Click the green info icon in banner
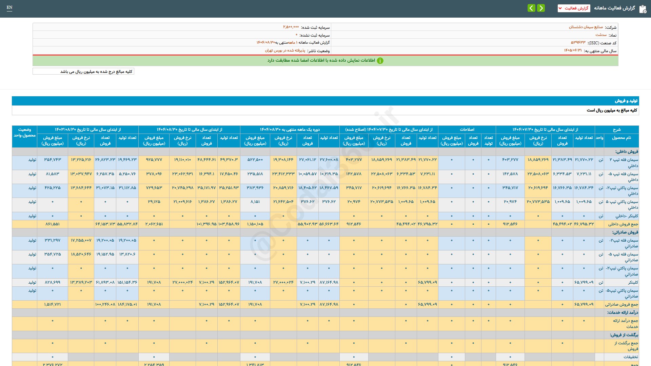The width and height of the screenshot is (651, 366). (380, 61)
